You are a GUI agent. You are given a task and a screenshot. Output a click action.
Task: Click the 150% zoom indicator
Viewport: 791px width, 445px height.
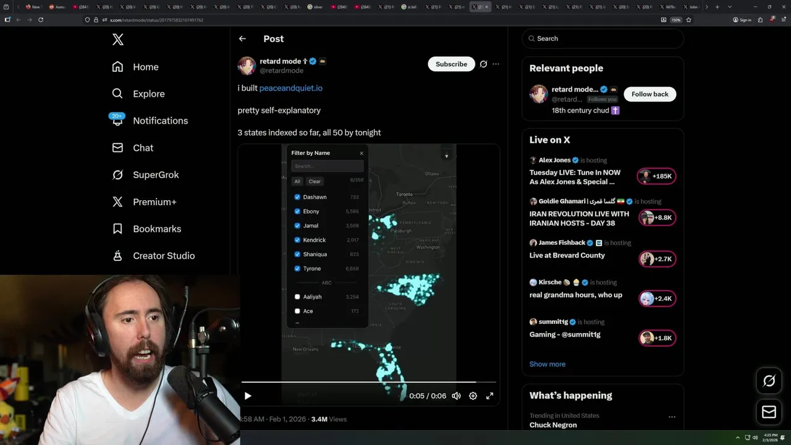(x=676, y=20)
